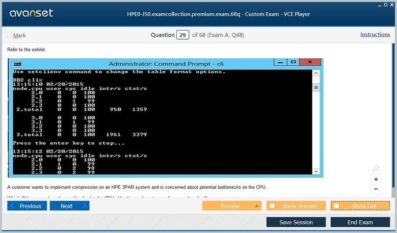This screenshot has width=397, height=233.
Task: Click the magnifier zoom icon
Action: 376,168
